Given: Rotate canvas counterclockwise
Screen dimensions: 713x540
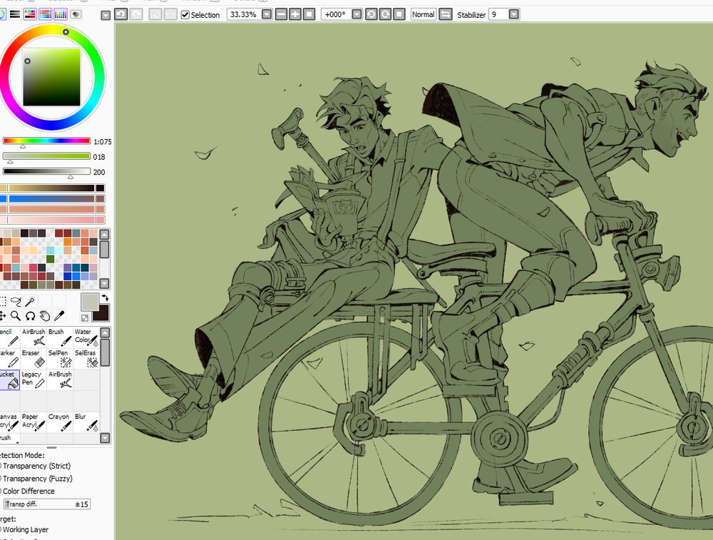Looking at the screenshot, I should [371, 14].
